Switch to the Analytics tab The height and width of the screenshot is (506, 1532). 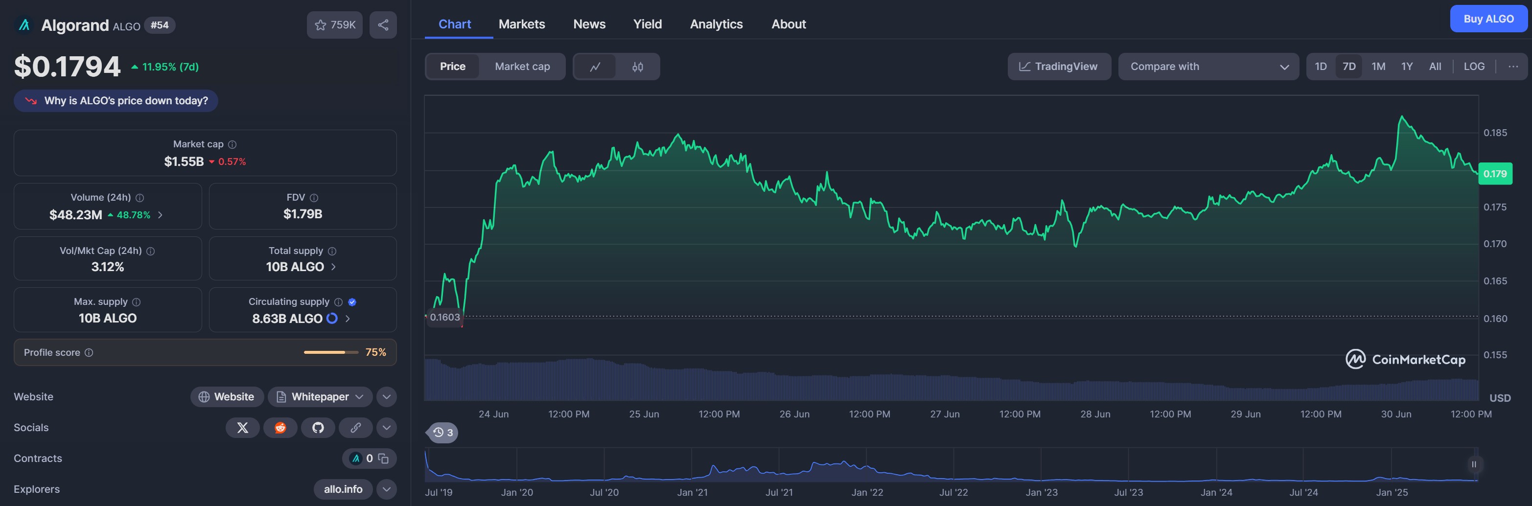coord(716,24)
